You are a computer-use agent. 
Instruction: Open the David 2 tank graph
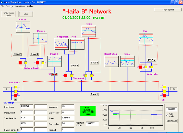40,38
